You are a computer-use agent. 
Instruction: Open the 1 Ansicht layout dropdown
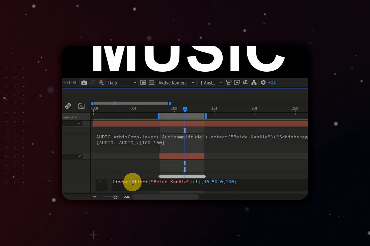click(x=211, y=83)
